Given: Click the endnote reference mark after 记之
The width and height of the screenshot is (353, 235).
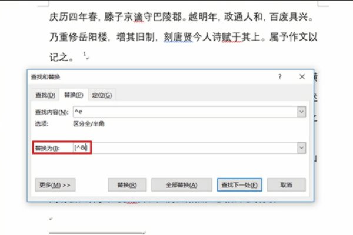Looking at the screenshot, I should 85,53.
